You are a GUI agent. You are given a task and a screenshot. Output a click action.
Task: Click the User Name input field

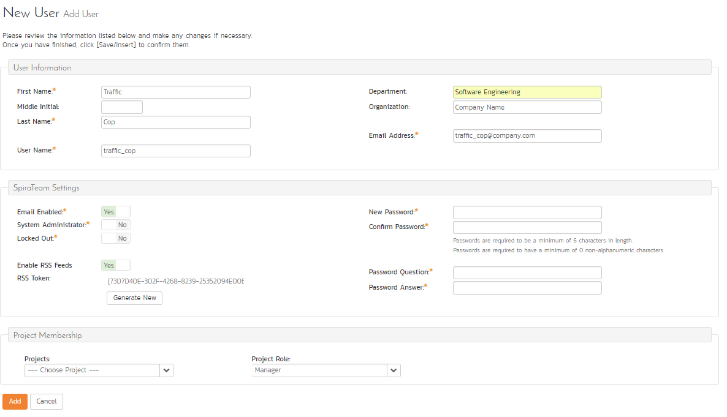pos(175,151)
